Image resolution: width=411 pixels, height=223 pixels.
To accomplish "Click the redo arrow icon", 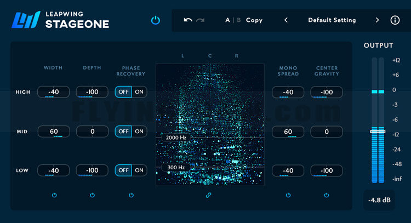I will [x=200, y=20].
